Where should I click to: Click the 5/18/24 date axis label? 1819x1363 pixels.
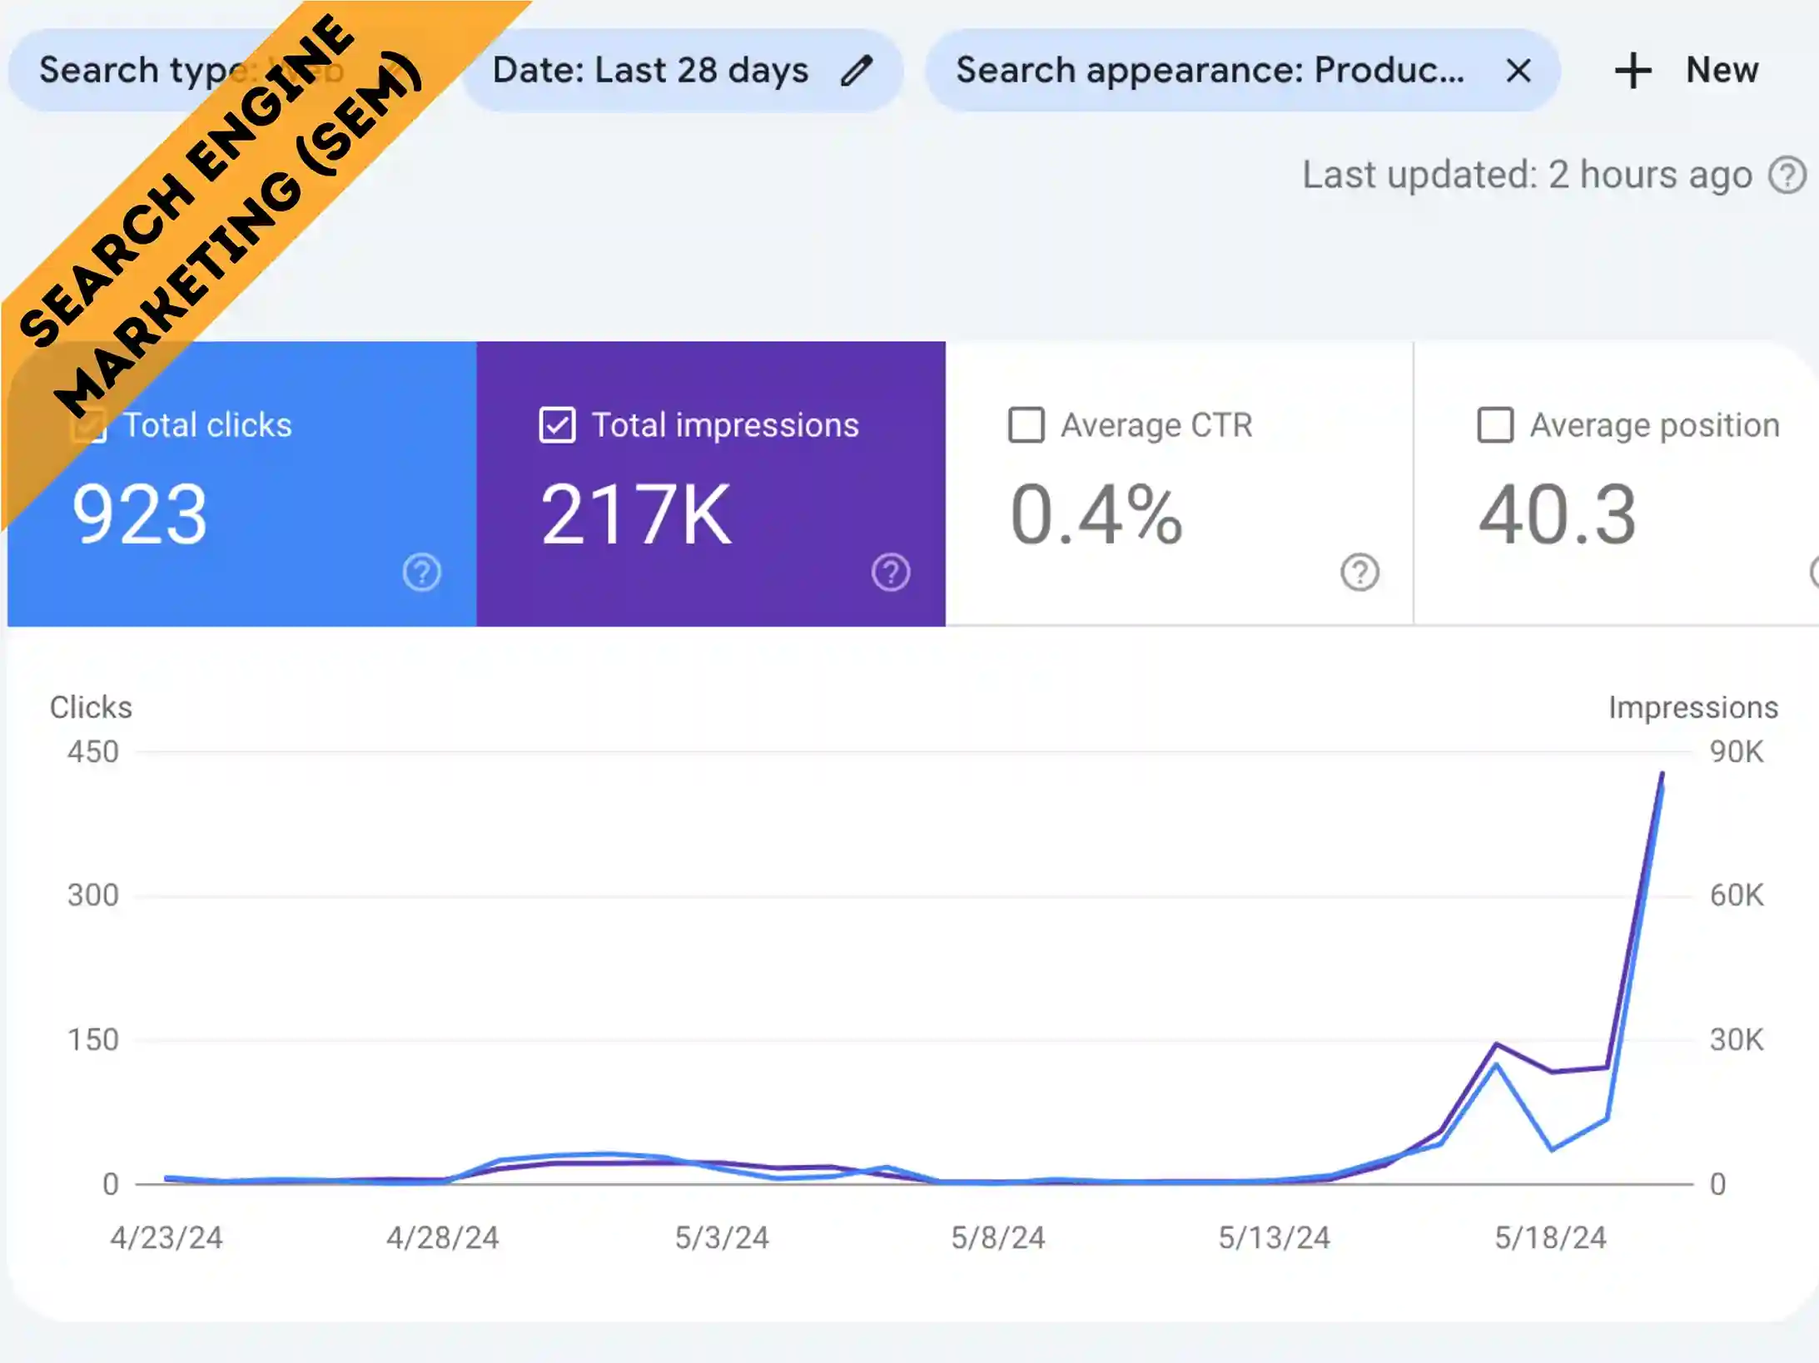pyautogui.click(x=1550, y=1237)
